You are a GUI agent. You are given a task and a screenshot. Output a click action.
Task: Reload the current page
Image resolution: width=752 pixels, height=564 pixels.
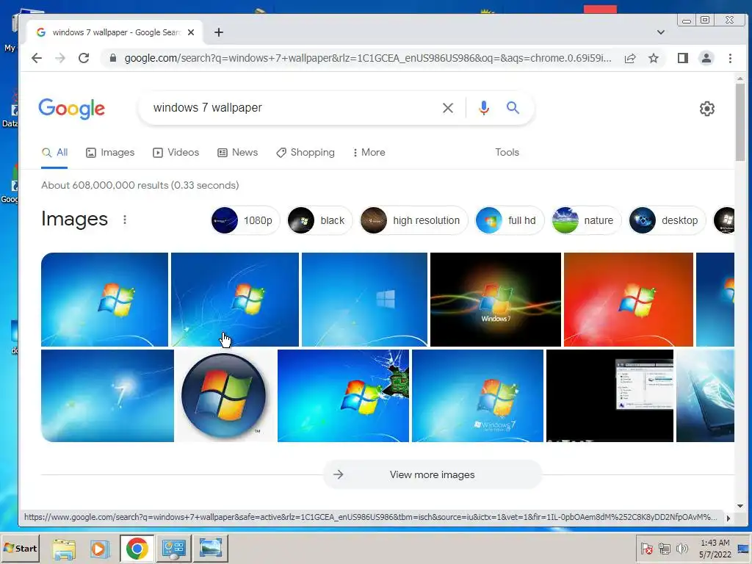(84, 58)
